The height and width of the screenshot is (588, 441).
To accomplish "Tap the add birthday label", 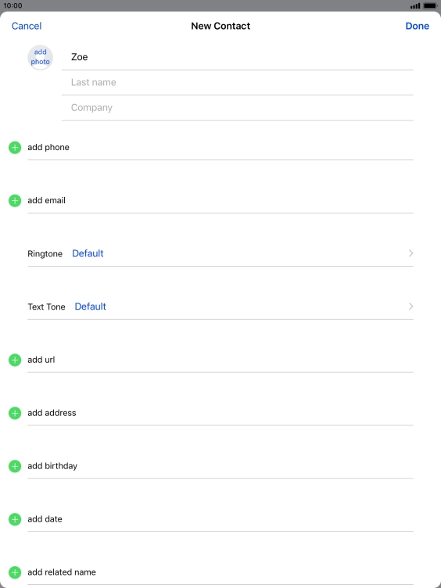I will (x=52, y=466).
